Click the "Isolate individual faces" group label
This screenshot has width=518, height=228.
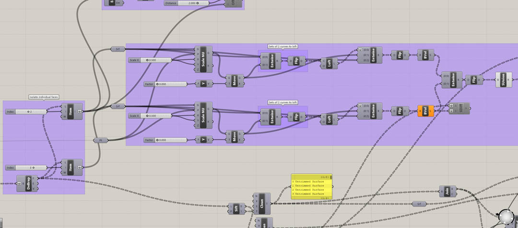click(44, 97)
